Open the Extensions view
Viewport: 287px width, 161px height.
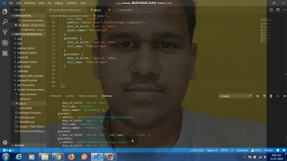click(5, 53)
